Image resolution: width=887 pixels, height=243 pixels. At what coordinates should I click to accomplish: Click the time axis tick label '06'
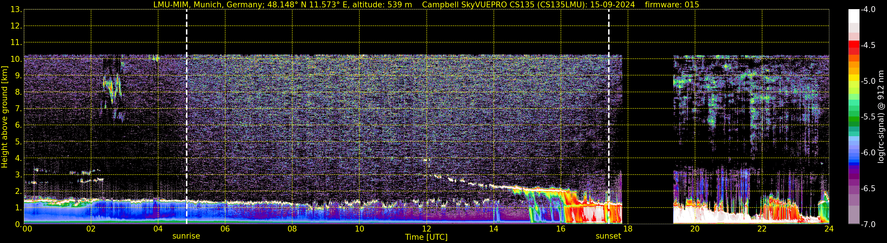point(225,229)
